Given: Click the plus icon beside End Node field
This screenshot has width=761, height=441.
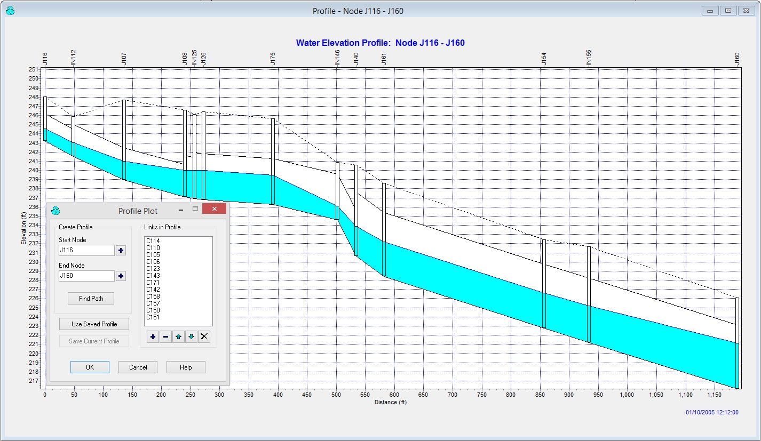Looking at the screenshot, I should [x=121, y=276].
